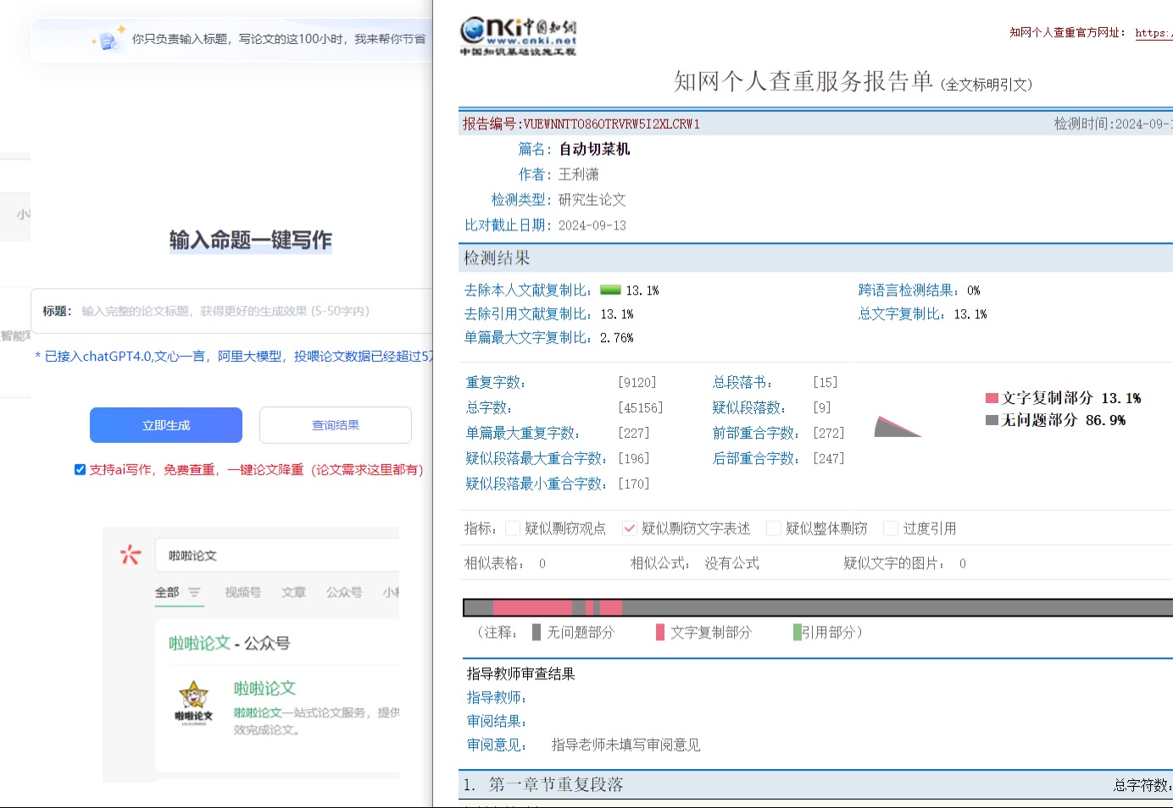Click the filter icon next to 全部 tab
This screenshot has height=808, width=1173.
(x=194, y=593)
